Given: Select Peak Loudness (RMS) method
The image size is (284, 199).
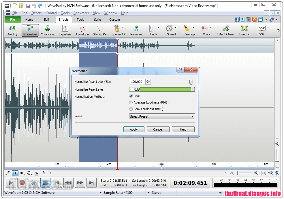Looking at the screenshot, I should (131, 109).
